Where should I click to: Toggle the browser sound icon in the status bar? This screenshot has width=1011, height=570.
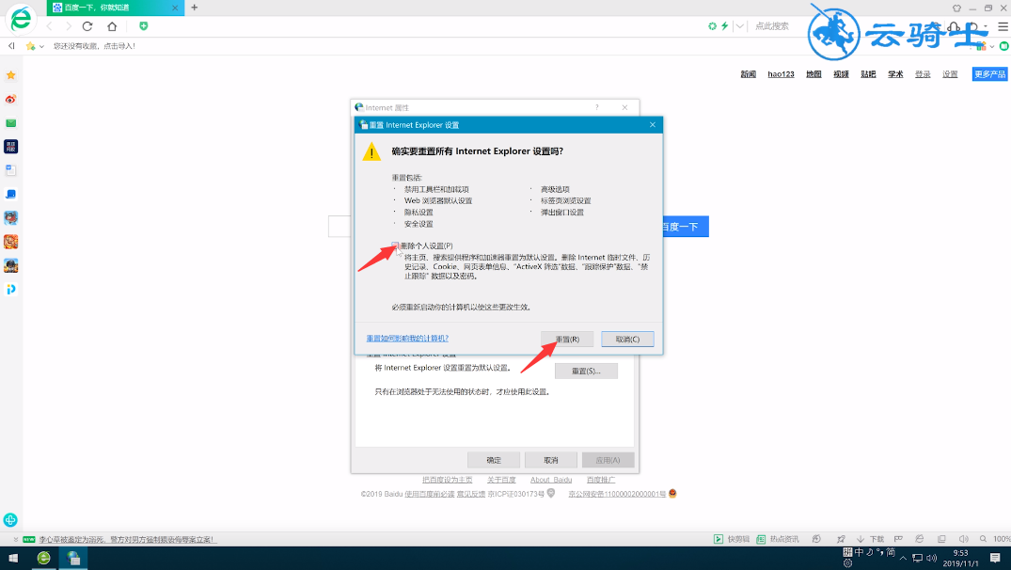click(x=963, y=539)
